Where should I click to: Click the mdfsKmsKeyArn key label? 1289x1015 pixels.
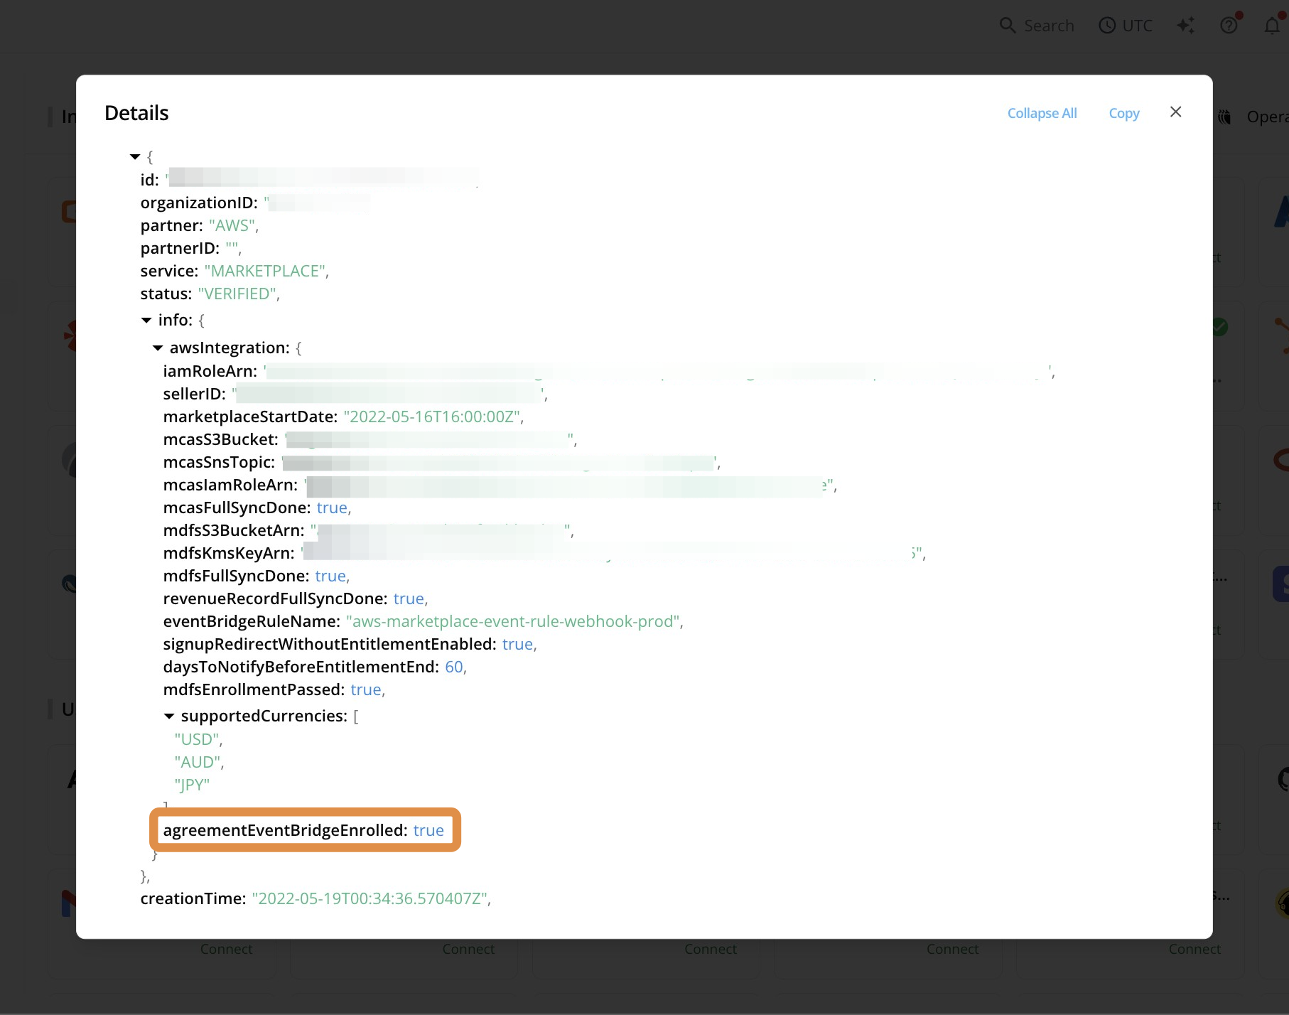228,554
